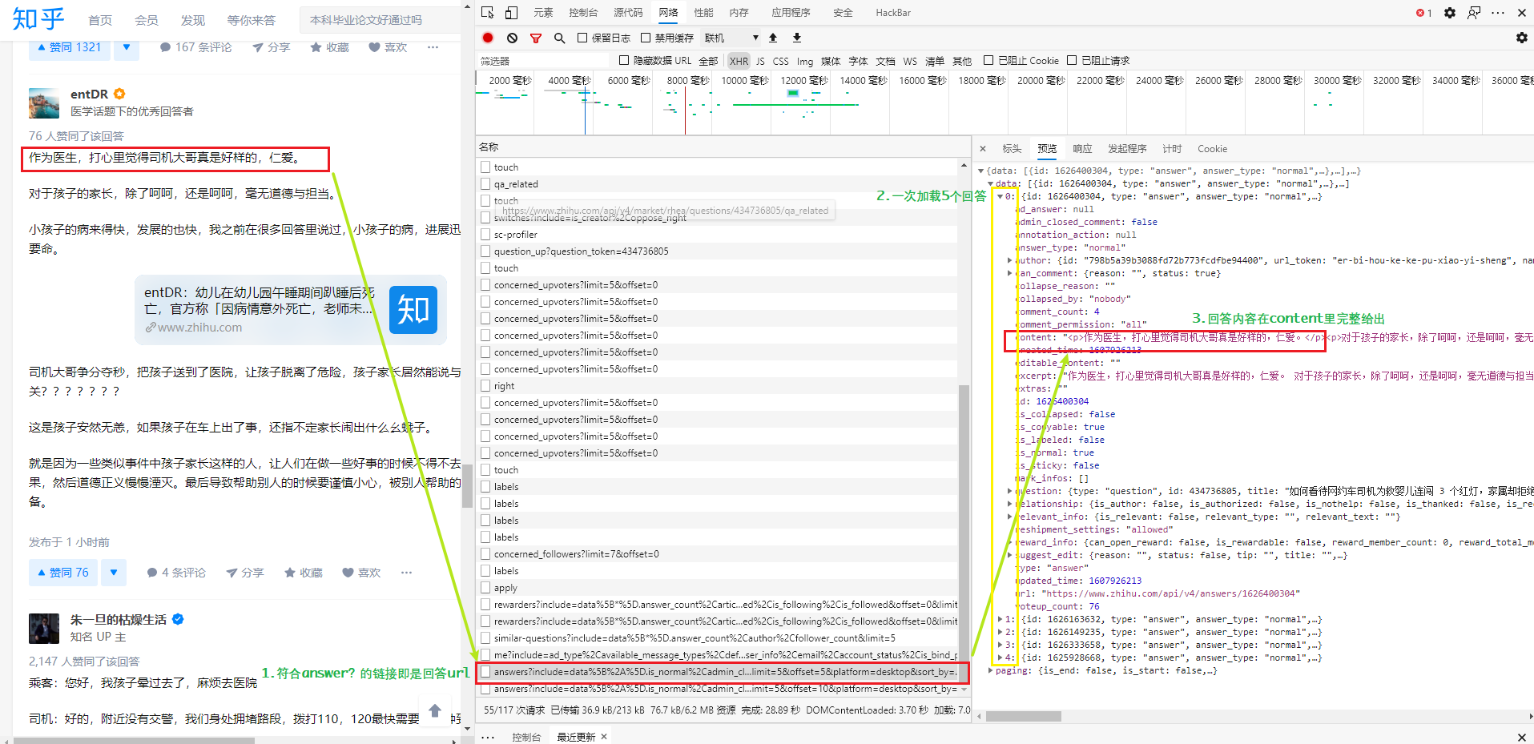Viewport: 1534px width, 744px height.
Task: Open DevTools feedback person icon
Action: click(1473, 13)
